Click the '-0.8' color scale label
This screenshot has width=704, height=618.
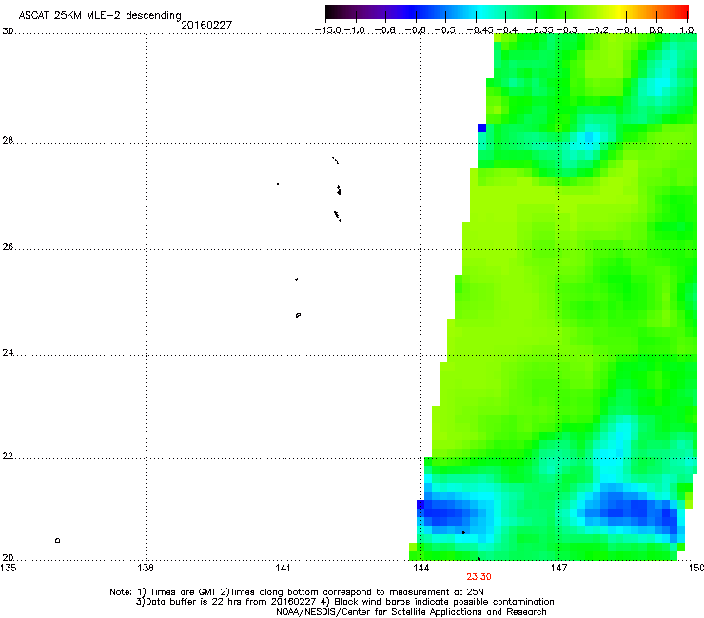tap(384, 30)
